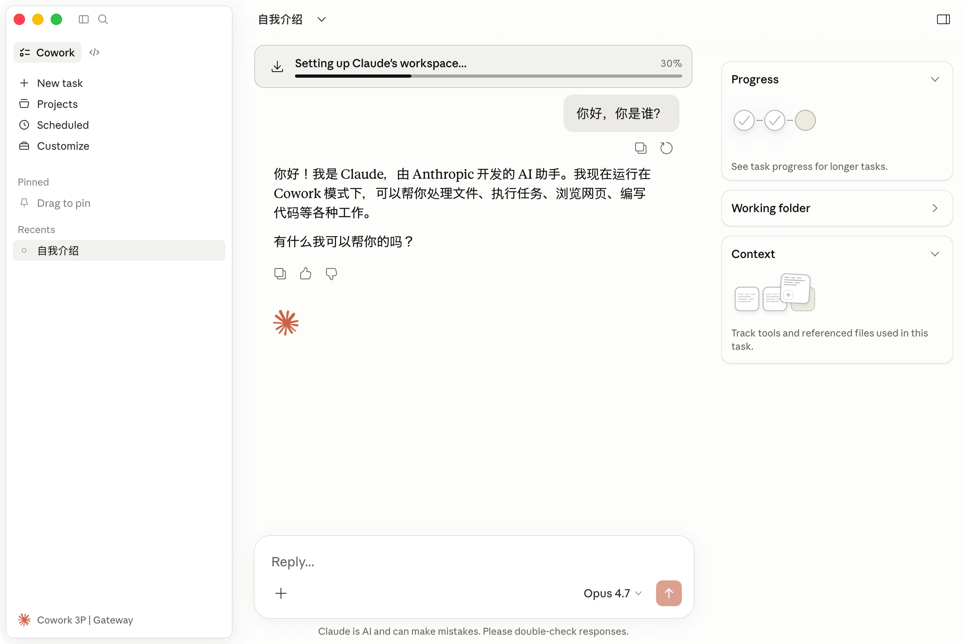The height and width of the screenshot is (644, 966).
Task: Open the recent task 自我介绍
Action: 119,250
